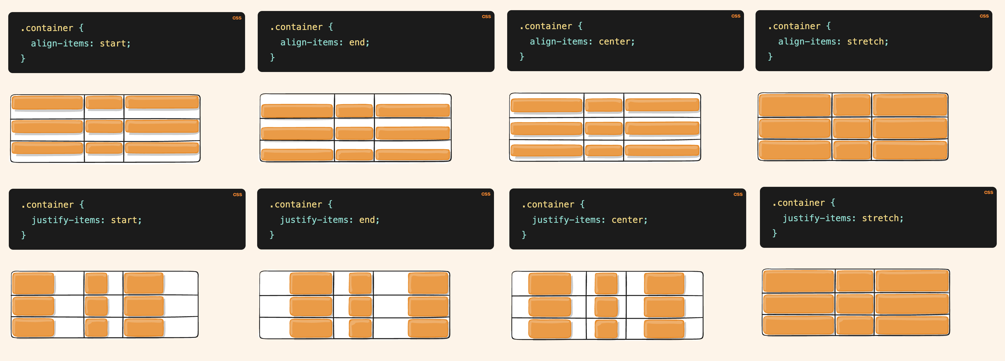Click the 'align-items: start;' code line
Viewport: 1005px width, 361px height.
(81, 43)
